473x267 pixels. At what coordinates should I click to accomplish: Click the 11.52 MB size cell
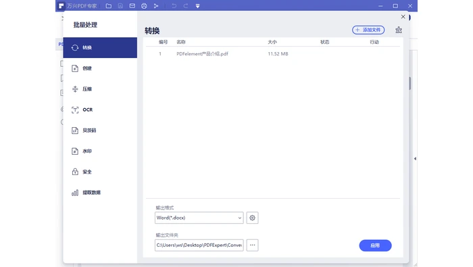pos(278,53)
